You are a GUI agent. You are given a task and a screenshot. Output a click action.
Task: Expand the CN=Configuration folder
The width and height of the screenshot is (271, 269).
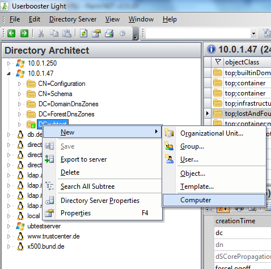click(19, 84)
